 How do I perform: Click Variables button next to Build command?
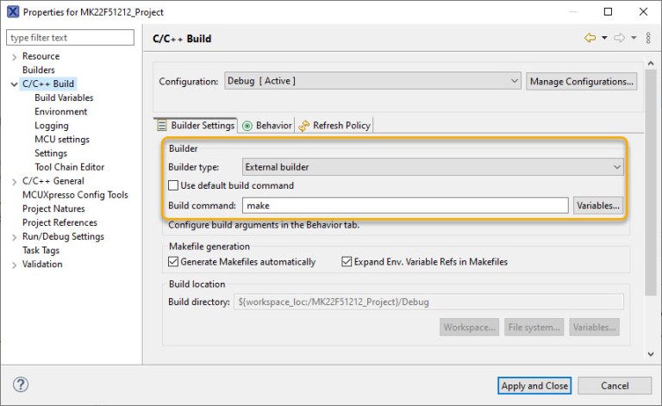point(598,205)
